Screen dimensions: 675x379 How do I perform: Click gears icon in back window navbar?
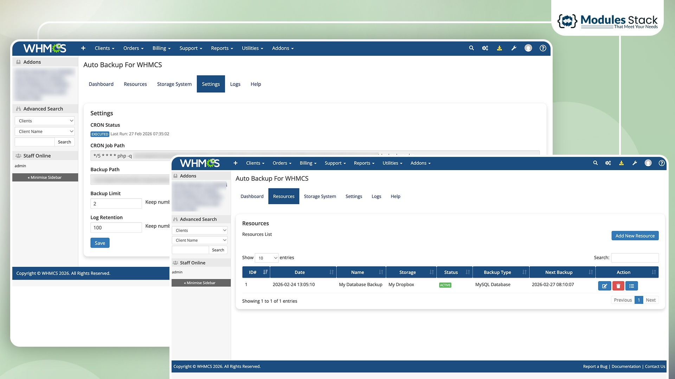(x=485, y=48)
